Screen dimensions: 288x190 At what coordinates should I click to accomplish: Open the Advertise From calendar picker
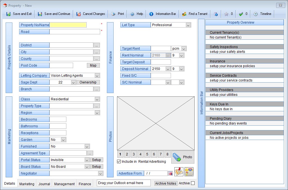170,173
